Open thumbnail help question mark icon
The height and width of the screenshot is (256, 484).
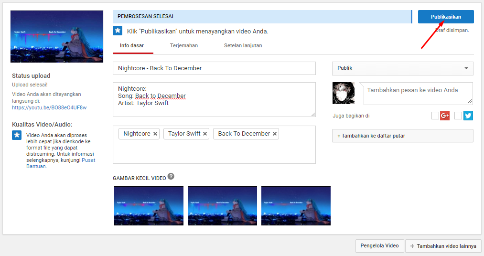click(x=171, y=176)
